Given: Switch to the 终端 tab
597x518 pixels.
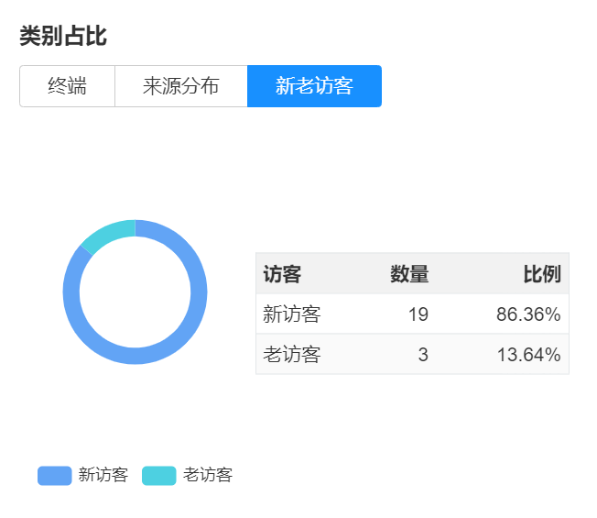Looking at the screenshot, I should coord(67,86).
